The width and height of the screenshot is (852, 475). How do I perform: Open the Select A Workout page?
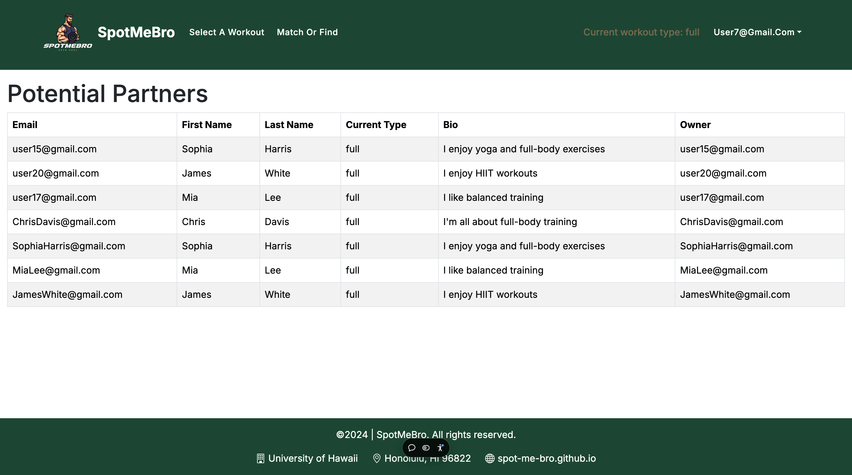click(x=227, y=32)
